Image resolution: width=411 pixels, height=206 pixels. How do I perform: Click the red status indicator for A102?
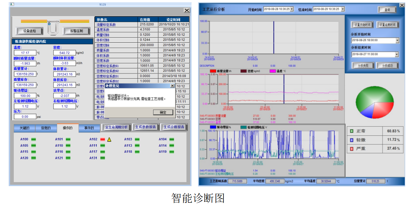tap(102, 139)
